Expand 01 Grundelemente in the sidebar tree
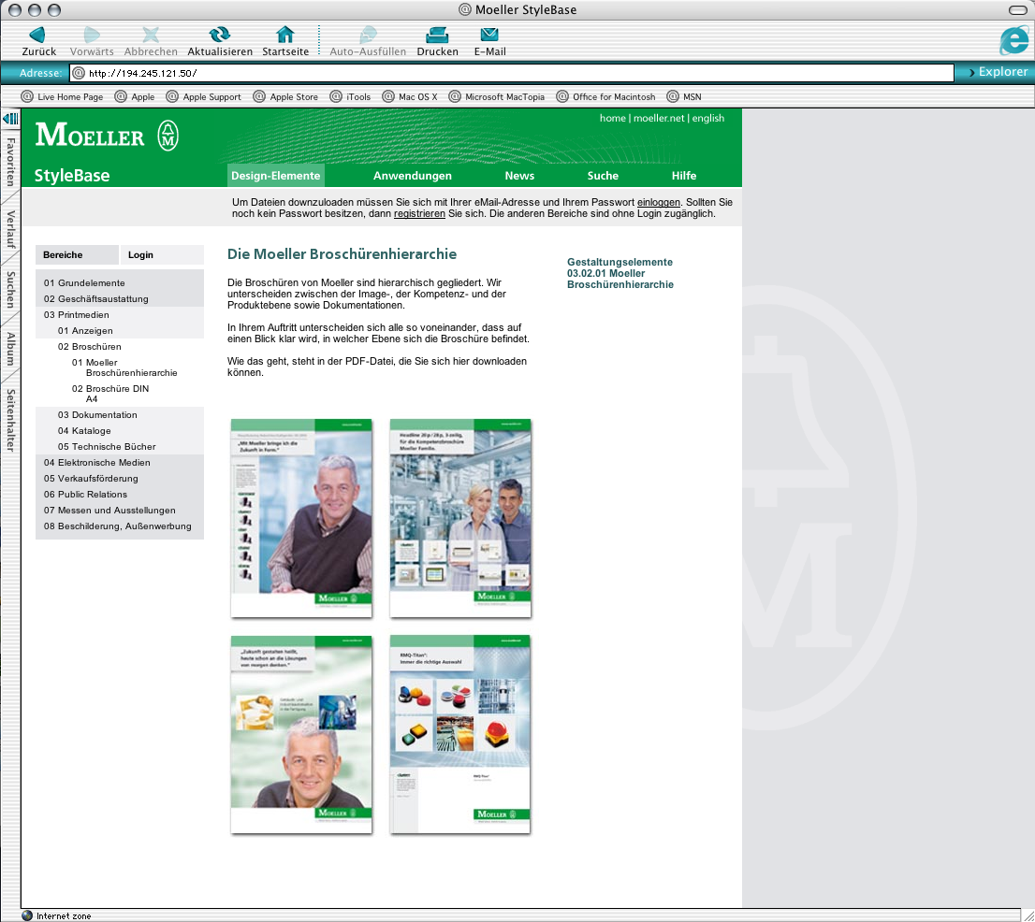1035x922 pixels. click(84, 282)
